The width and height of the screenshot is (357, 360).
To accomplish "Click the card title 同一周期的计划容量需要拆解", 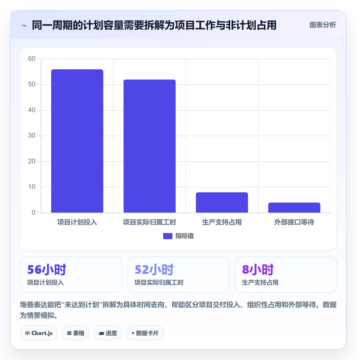I will pos(154,25).
